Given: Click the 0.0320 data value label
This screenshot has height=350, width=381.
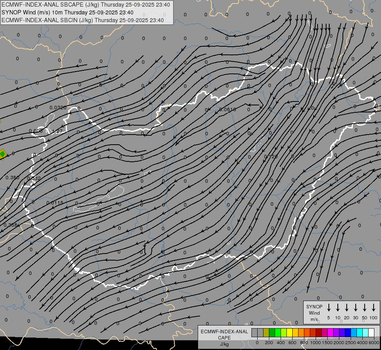Looking at the screenshot, I should [x=58, y=108].
